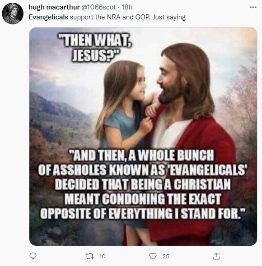Image resolution: width=262 pixels, height=266 pixels.
Task: Open hugh macarthur's profile avatar
Action: coord(13,14)
